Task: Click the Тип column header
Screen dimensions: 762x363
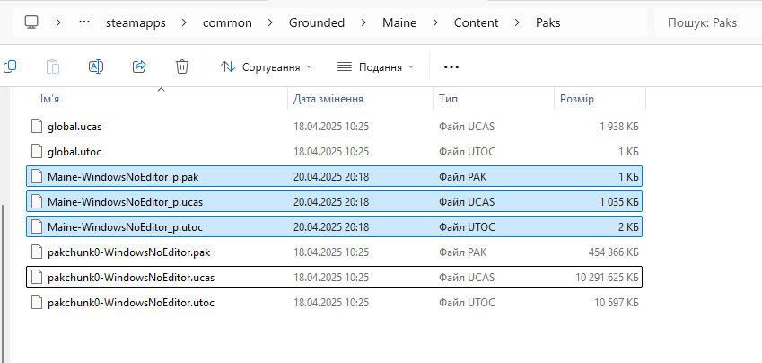Action: 449,99
